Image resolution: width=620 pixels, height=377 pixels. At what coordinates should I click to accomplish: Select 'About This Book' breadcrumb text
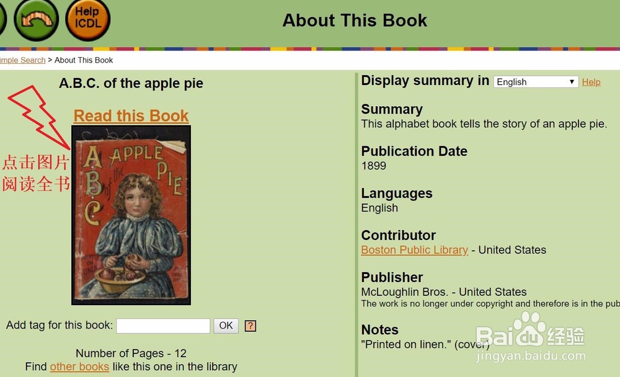coord(84,60)
